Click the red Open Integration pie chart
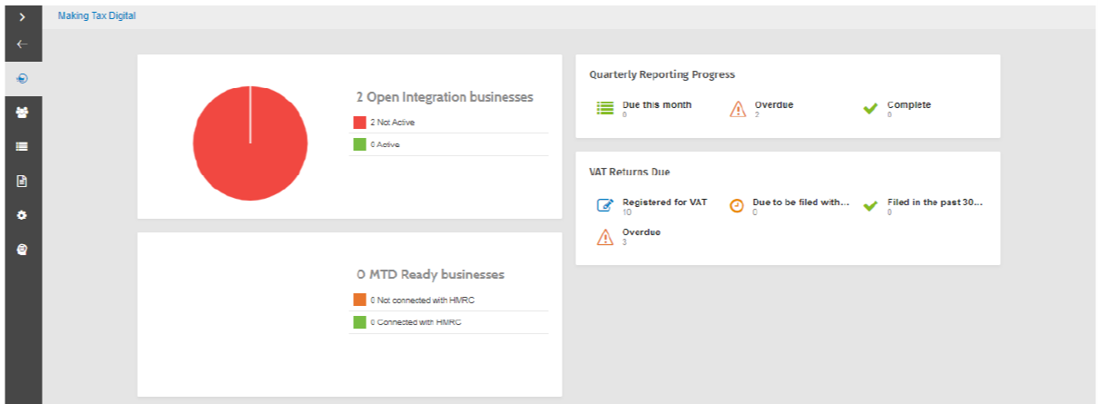The image size is (1098, 404). point(250,143)
